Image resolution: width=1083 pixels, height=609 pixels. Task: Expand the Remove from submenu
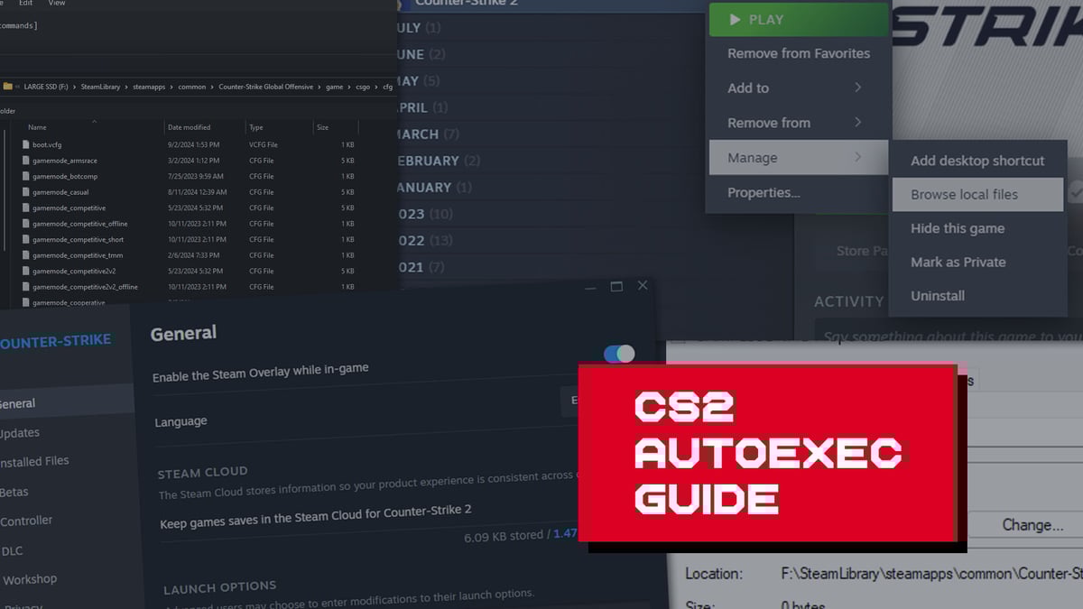(794, 123)
